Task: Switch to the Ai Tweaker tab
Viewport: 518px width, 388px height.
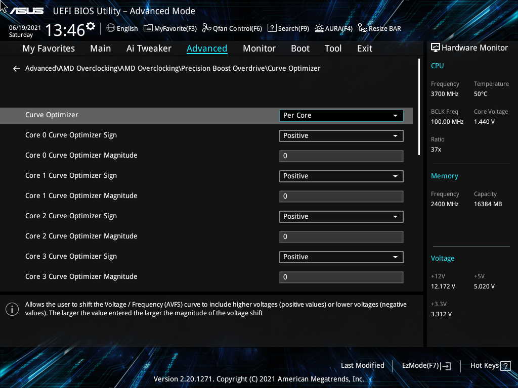Action: click(x=149, y=48)
